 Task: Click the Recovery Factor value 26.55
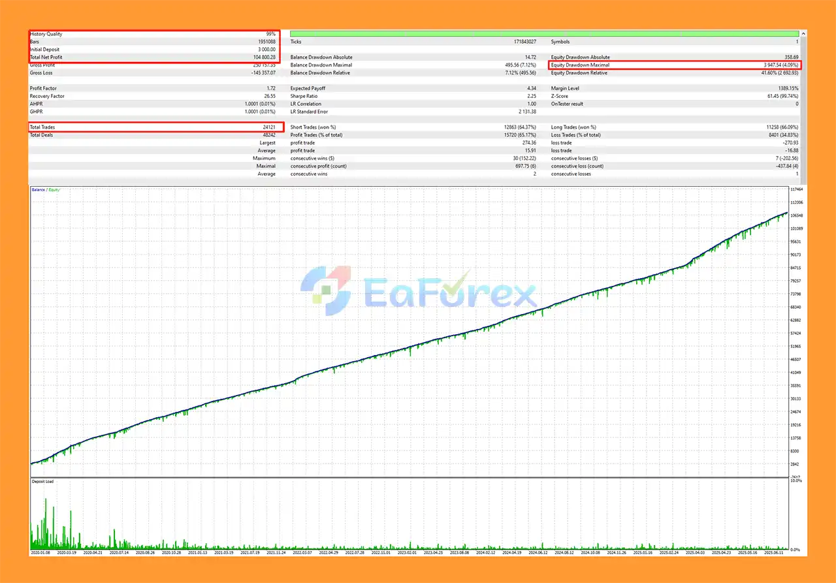pyautogui.click(x=270, y=96)
